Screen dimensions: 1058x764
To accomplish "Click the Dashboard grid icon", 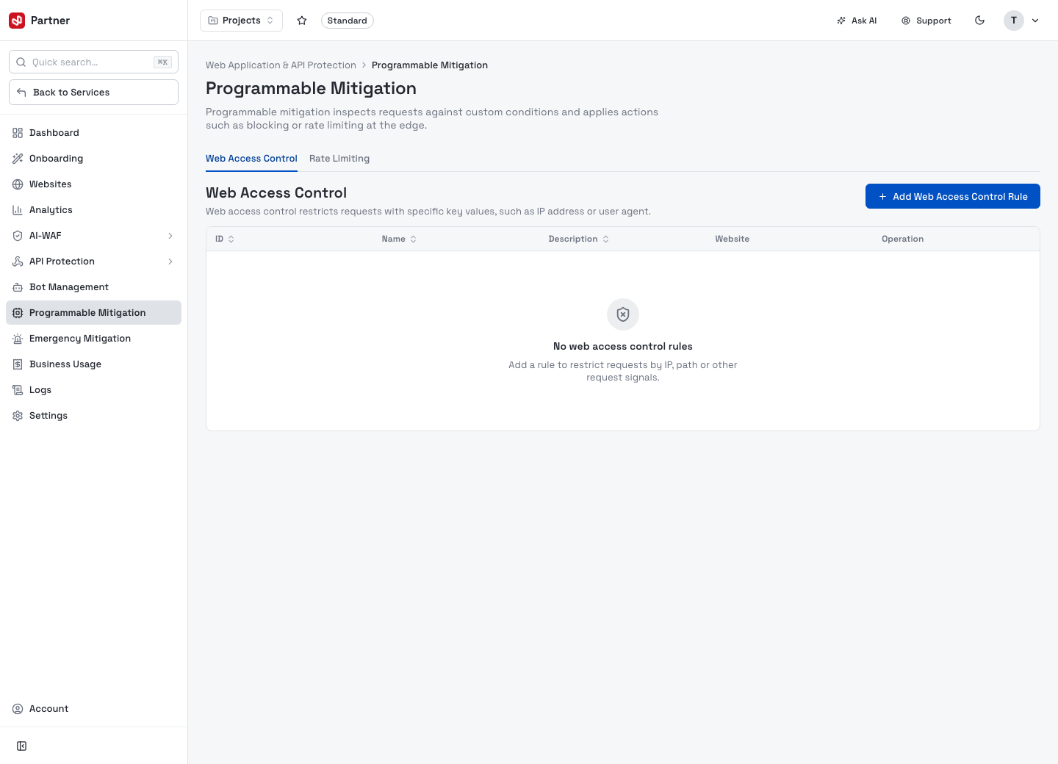I will click(x=18, y=133).
